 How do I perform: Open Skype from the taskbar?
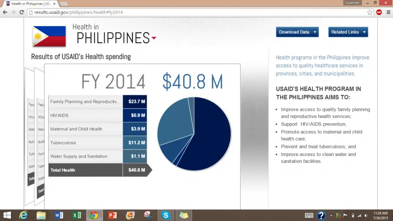click(x=165, y=215)
